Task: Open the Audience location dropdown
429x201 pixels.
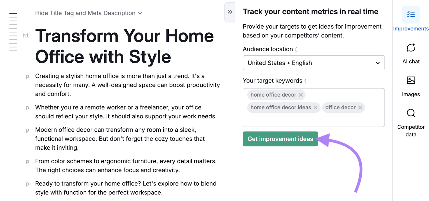Action: coord(313,63)
